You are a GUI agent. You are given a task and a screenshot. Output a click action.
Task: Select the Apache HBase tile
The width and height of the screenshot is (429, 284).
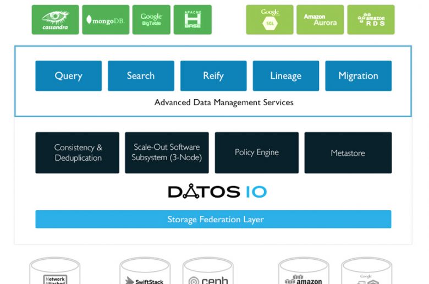(193, 20)
